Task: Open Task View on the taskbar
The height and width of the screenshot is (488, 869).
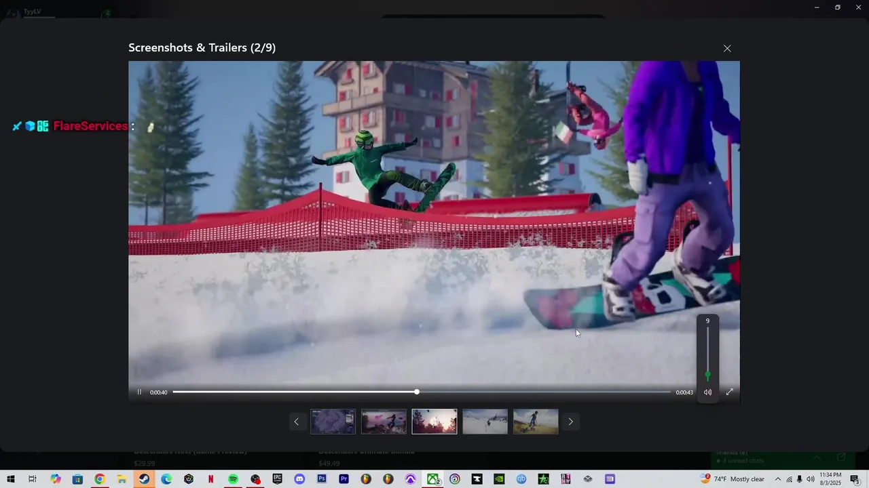Action: point(33,479)
